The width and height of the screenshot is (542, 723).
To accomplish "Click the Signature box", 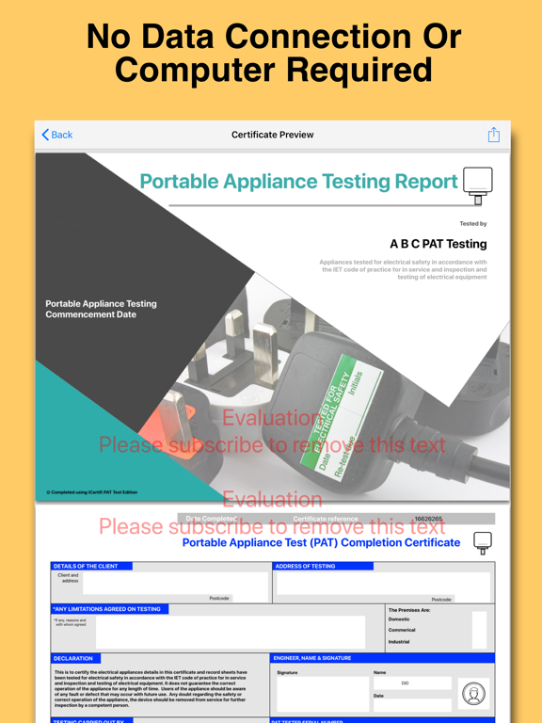I will 323,694.
